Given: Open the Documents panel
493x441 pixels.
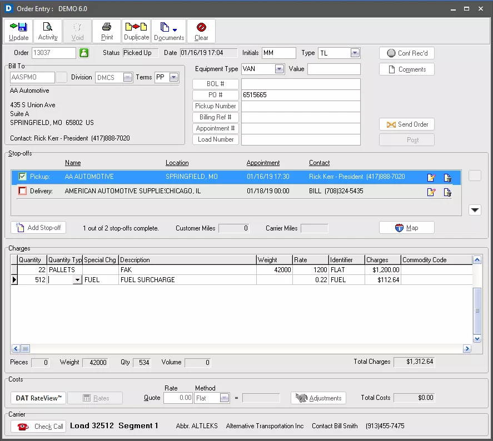Looking at the screenshot, I should 168,31.
